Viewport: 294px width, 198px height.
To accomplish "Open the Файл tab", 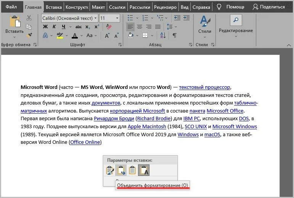I will (x=11, y=7).
